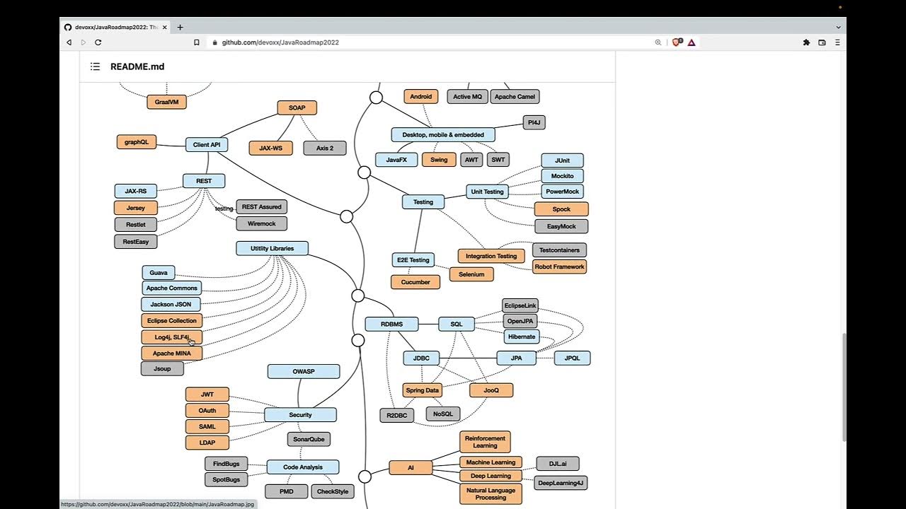Image resolution: width=906 pixels, height=509 pixels.
Task: Click the GraalVM node
Action: click(x=167, y=102)
